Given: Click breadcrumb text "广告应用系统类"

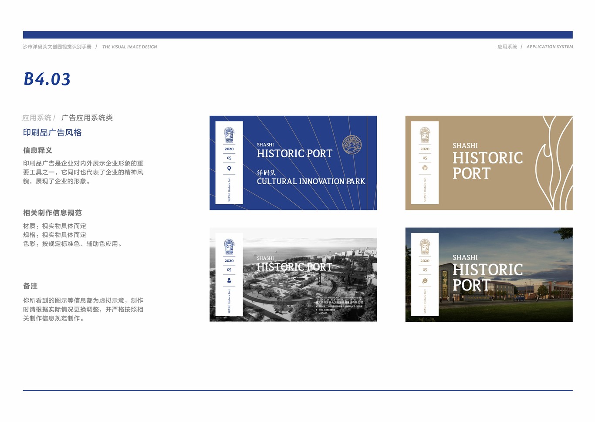Looking at the screenshot, I should [87, 118].
